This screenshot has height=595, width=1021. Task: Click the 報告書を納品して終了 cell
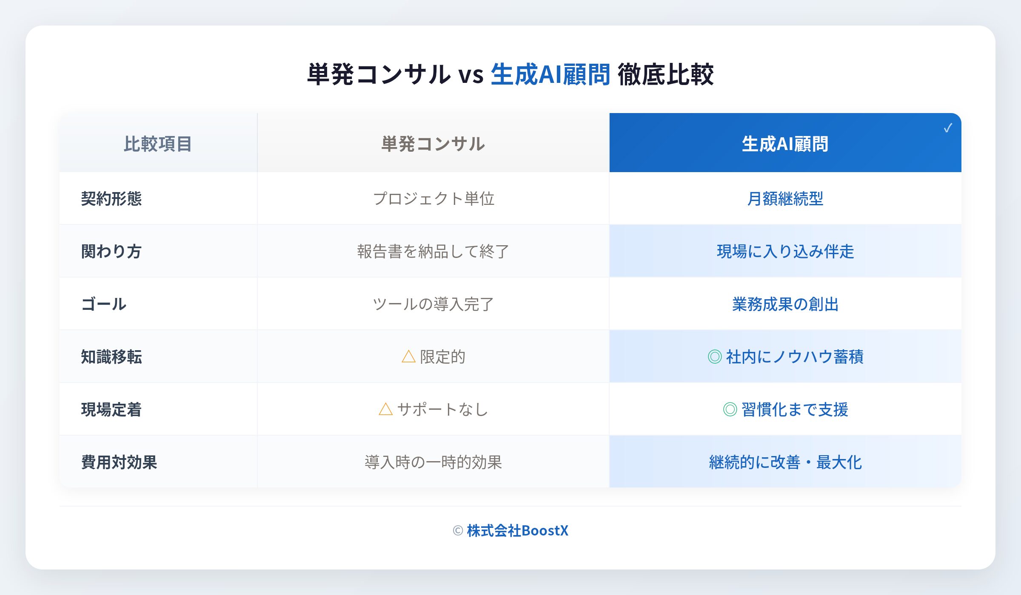pyautogui.click(x=433, y=251)
